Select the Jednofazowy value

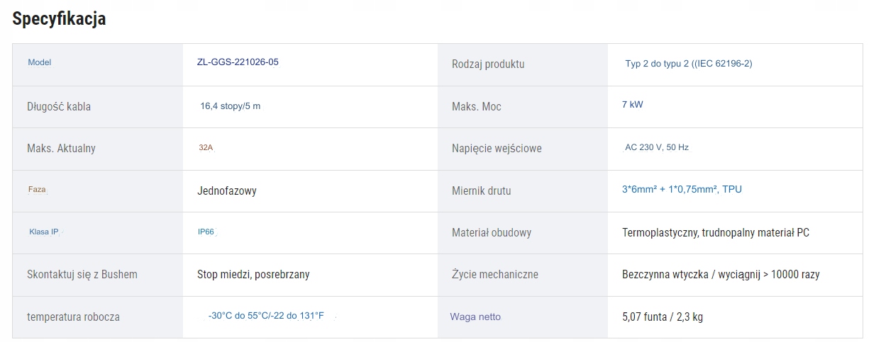coord(227,190)
